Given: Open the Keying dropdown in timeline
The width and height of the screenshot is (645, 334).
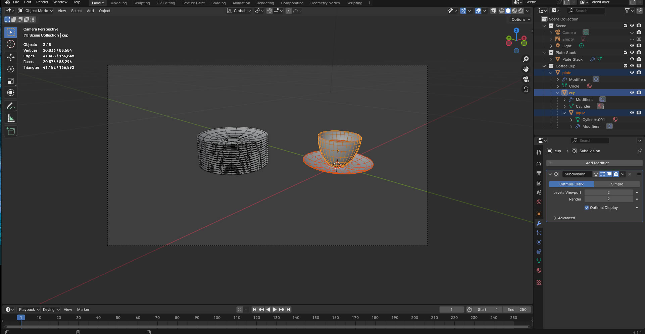Looking at the screenshot, I should (x=51, y=310).
